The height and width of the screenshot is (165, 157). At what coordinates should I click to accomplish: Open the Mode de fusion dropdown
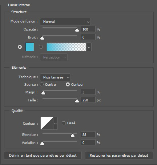click(65, 21)
